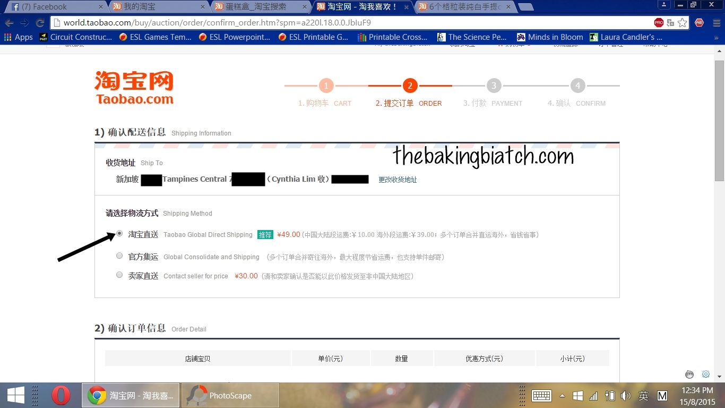Open Laura Candler's bookmark
The width and height of the screenshot is (725, 408).
(626, 37)
